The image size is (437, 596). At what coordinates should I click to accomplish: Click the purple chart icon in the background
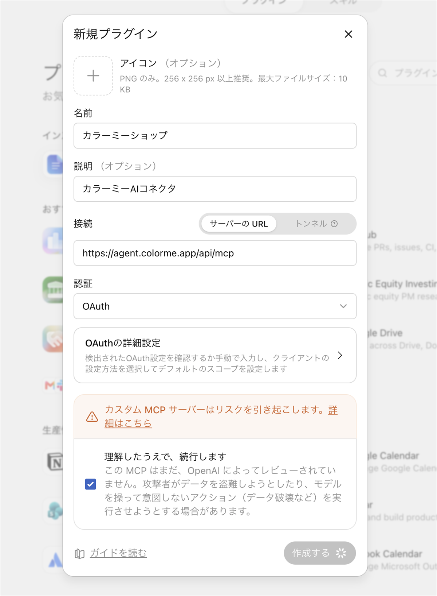[x=53, y=241]
